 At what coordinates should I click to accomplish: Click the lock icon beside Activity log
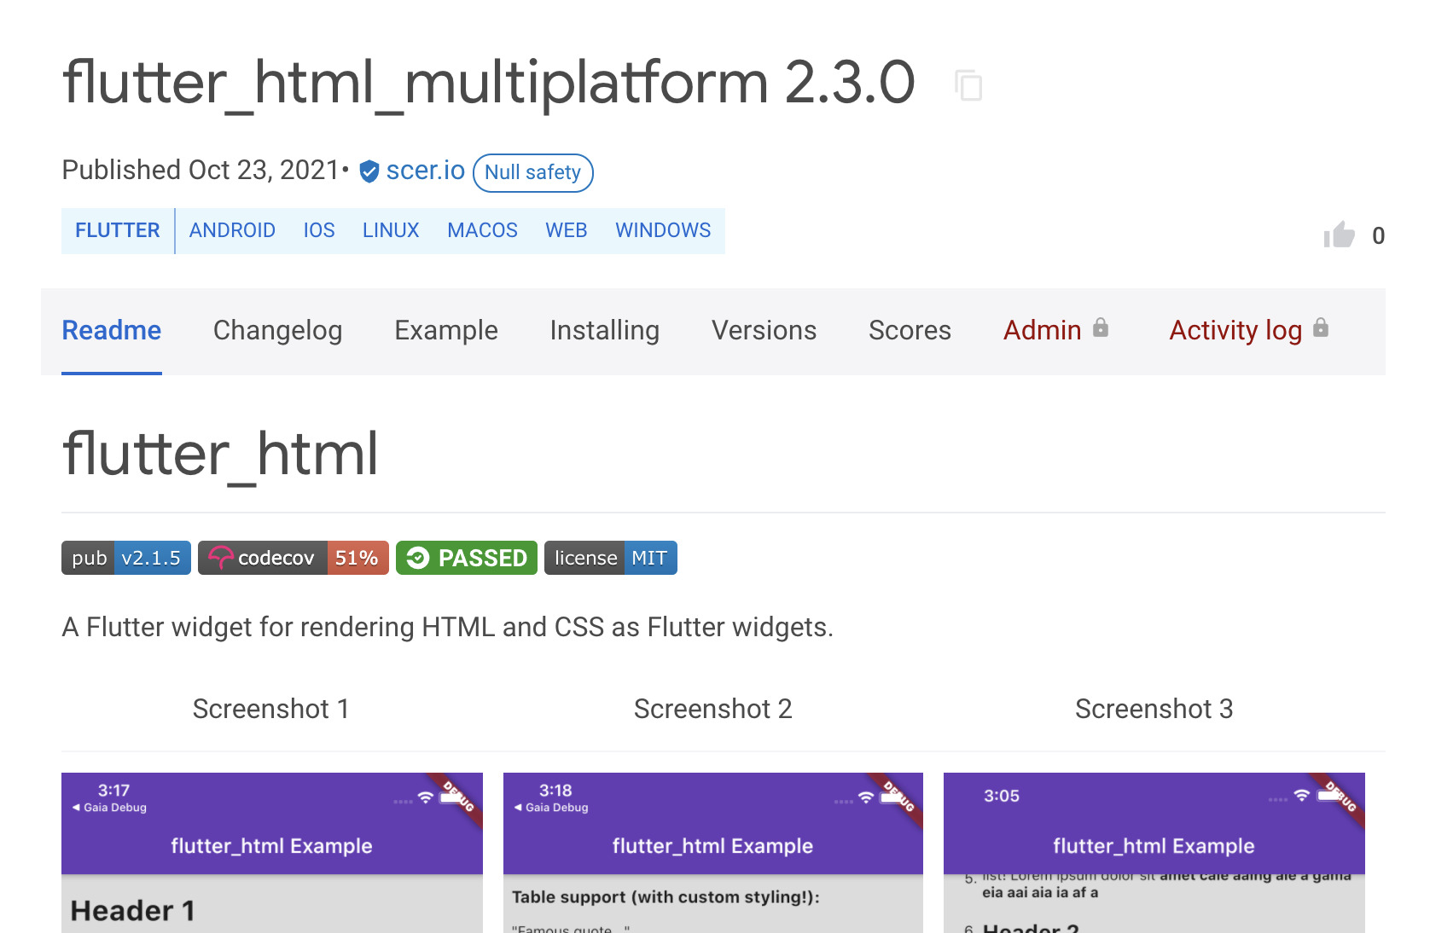point(1320,327)
